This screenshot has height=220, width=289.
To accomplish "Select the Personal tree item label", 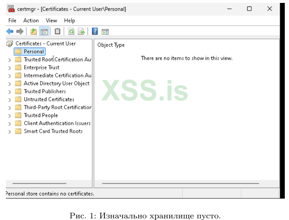I will (34, 52).
